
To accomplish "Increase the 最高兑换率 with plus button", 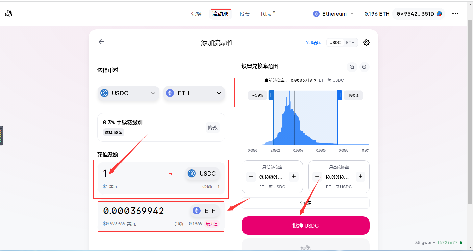I will (361, 177).
